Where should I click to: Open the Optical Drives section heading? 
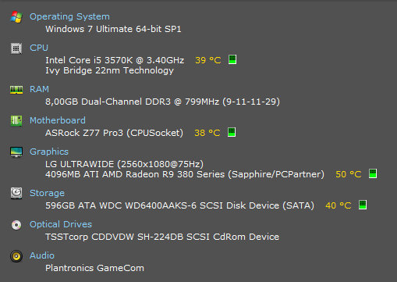(61, 224)
